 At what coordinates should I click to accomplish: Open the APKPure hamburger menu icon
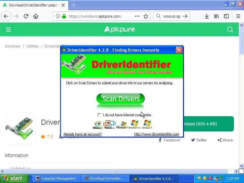click(9, 29)
